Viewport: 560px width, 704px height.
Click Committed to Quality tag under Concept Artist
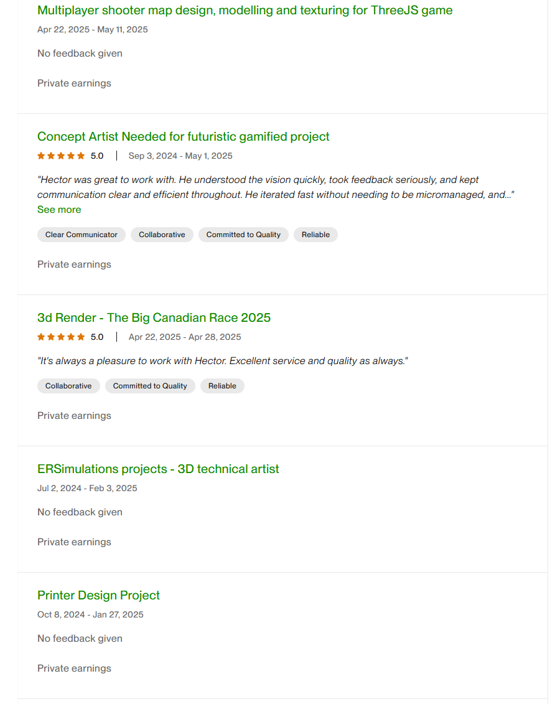243,235
